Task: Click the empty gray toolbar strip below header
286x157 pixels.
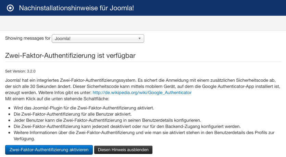Action: [143, 23]
